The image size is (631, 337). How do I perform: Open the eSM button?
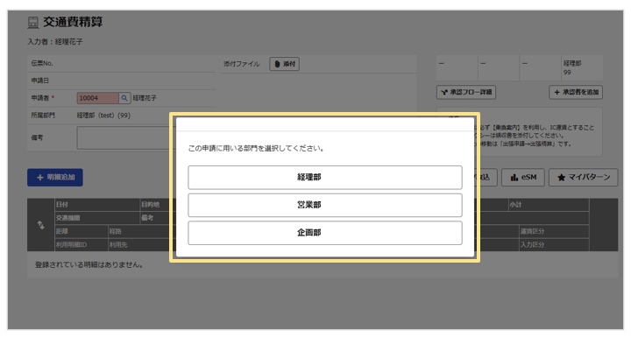click(x=523, y=178)
